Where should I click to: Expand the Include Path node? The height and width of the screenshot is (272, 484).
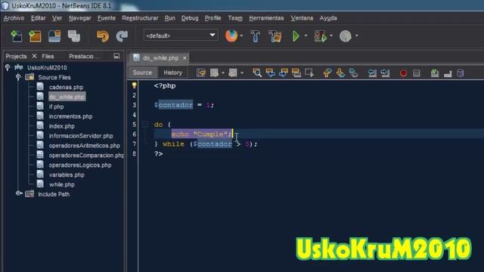pyautogui.click(x=19, y=193)
